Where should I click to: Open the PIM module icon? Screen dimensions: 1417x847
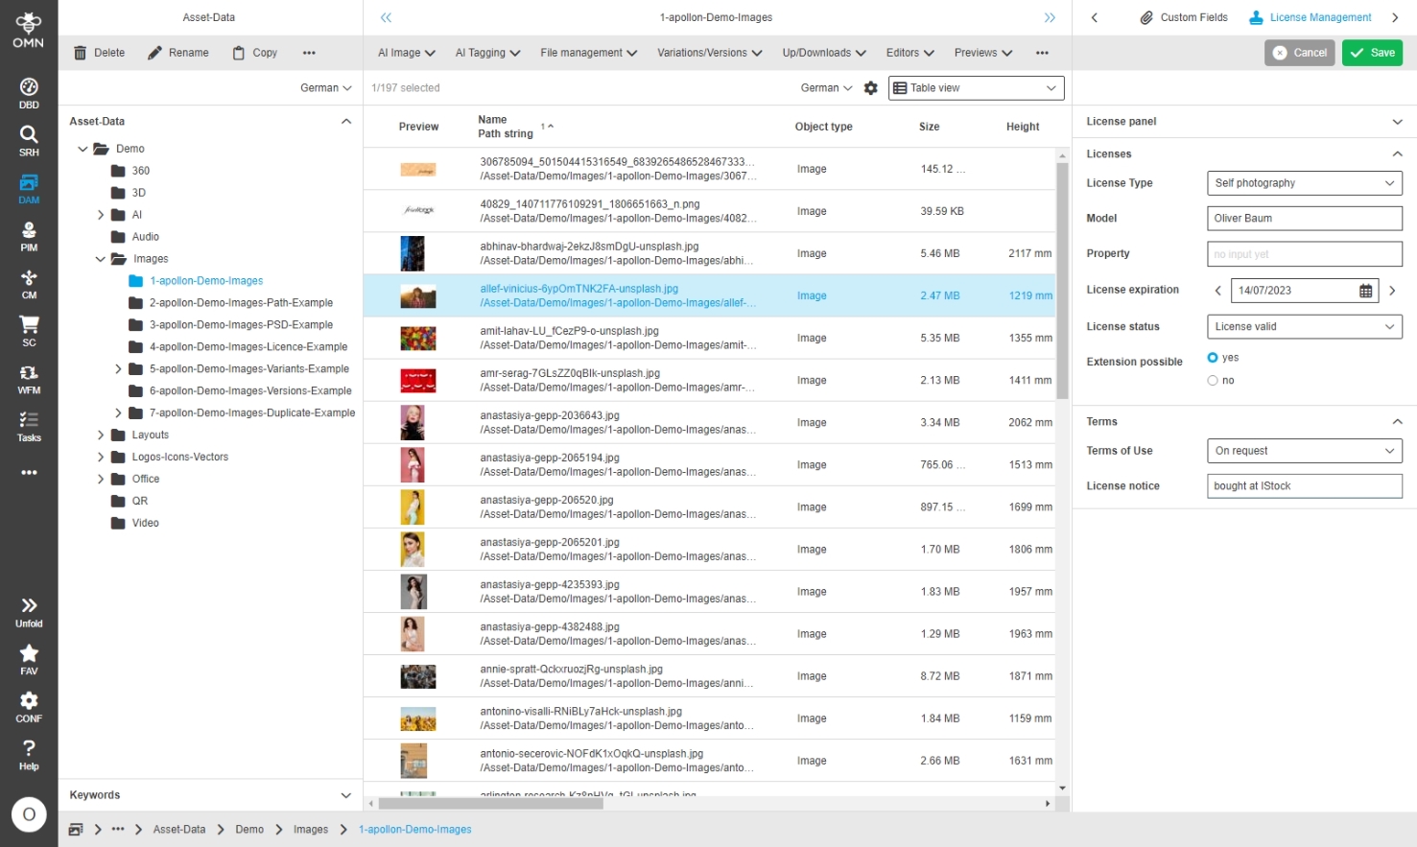(x=29, y=235)
